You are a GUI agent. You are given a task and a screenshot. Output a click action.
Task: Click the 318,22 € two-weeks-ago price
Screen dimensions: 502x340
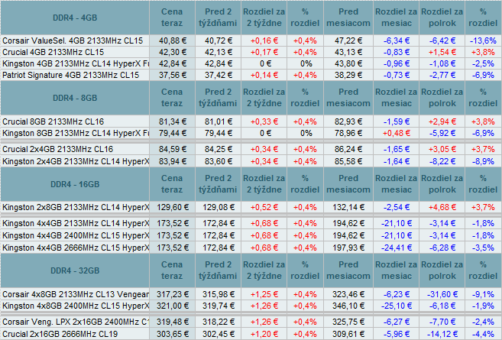coord(219,322)
